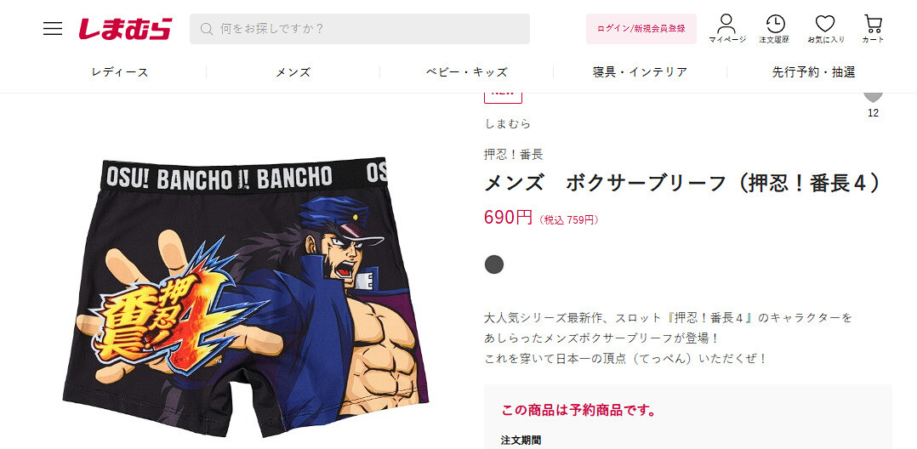The image size is (917, 449).
Task: Click the 押忍！番長 brand link
Action: point(514,155)
